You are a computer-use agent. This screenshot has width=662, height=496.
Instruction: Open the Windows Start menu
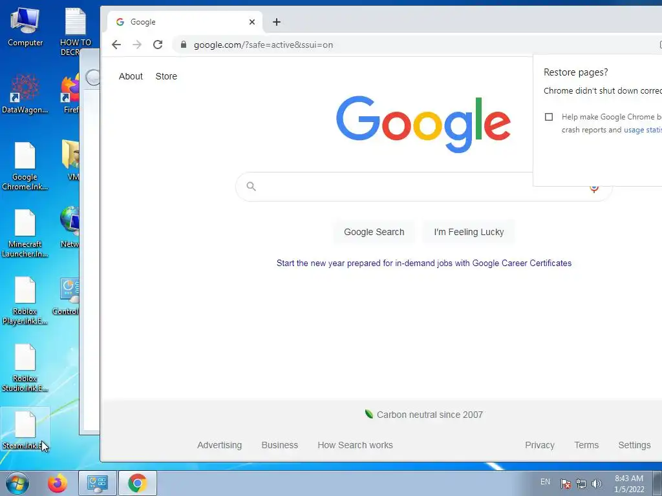coord(17,483)
